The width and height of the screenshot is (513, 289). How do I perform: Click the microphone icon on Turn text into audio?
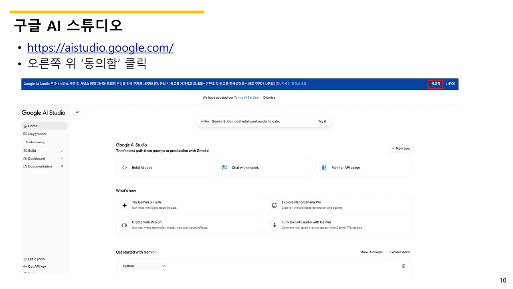274,226
